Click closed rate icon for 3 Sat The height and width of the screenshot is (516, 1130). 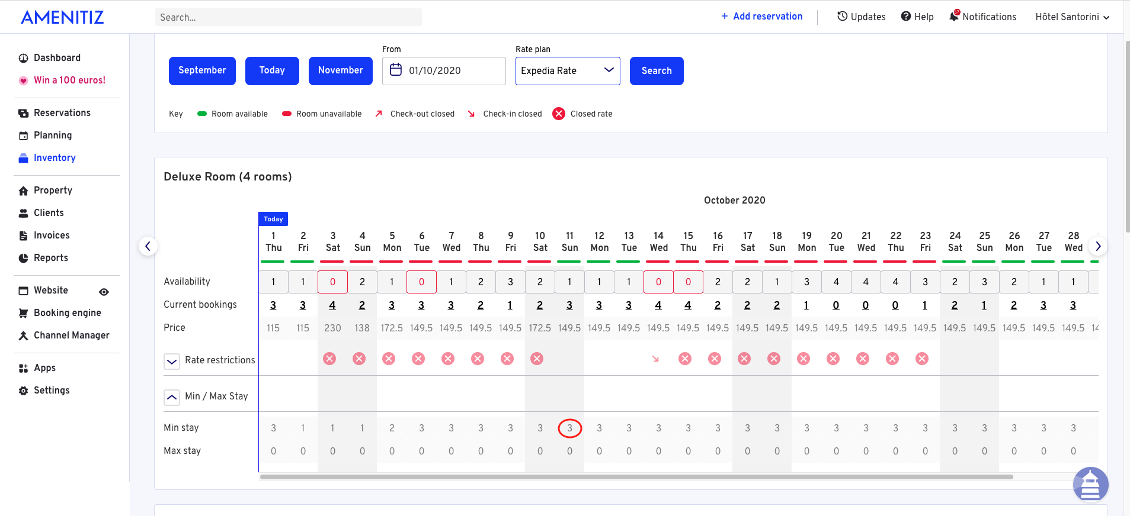329,359
